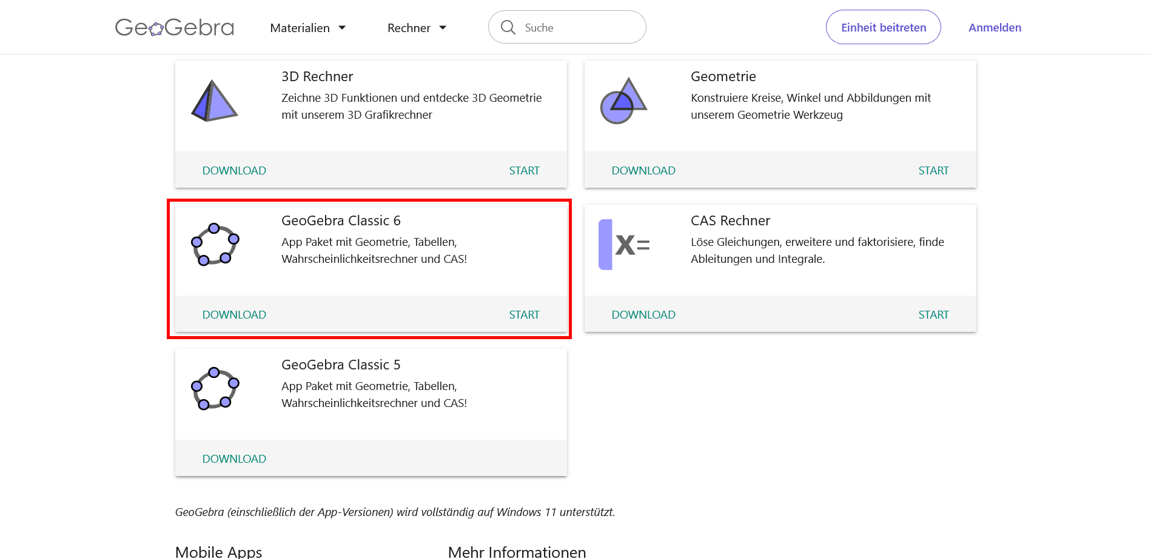Screen dimensions: 1151x559
Task: Start the Geometrie app
Action: (x=933, y=171)
